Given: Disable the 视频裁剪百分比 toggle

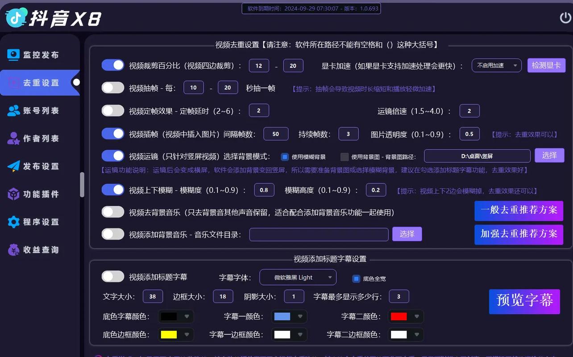Looking at the screenshot, I should point(112,65).
